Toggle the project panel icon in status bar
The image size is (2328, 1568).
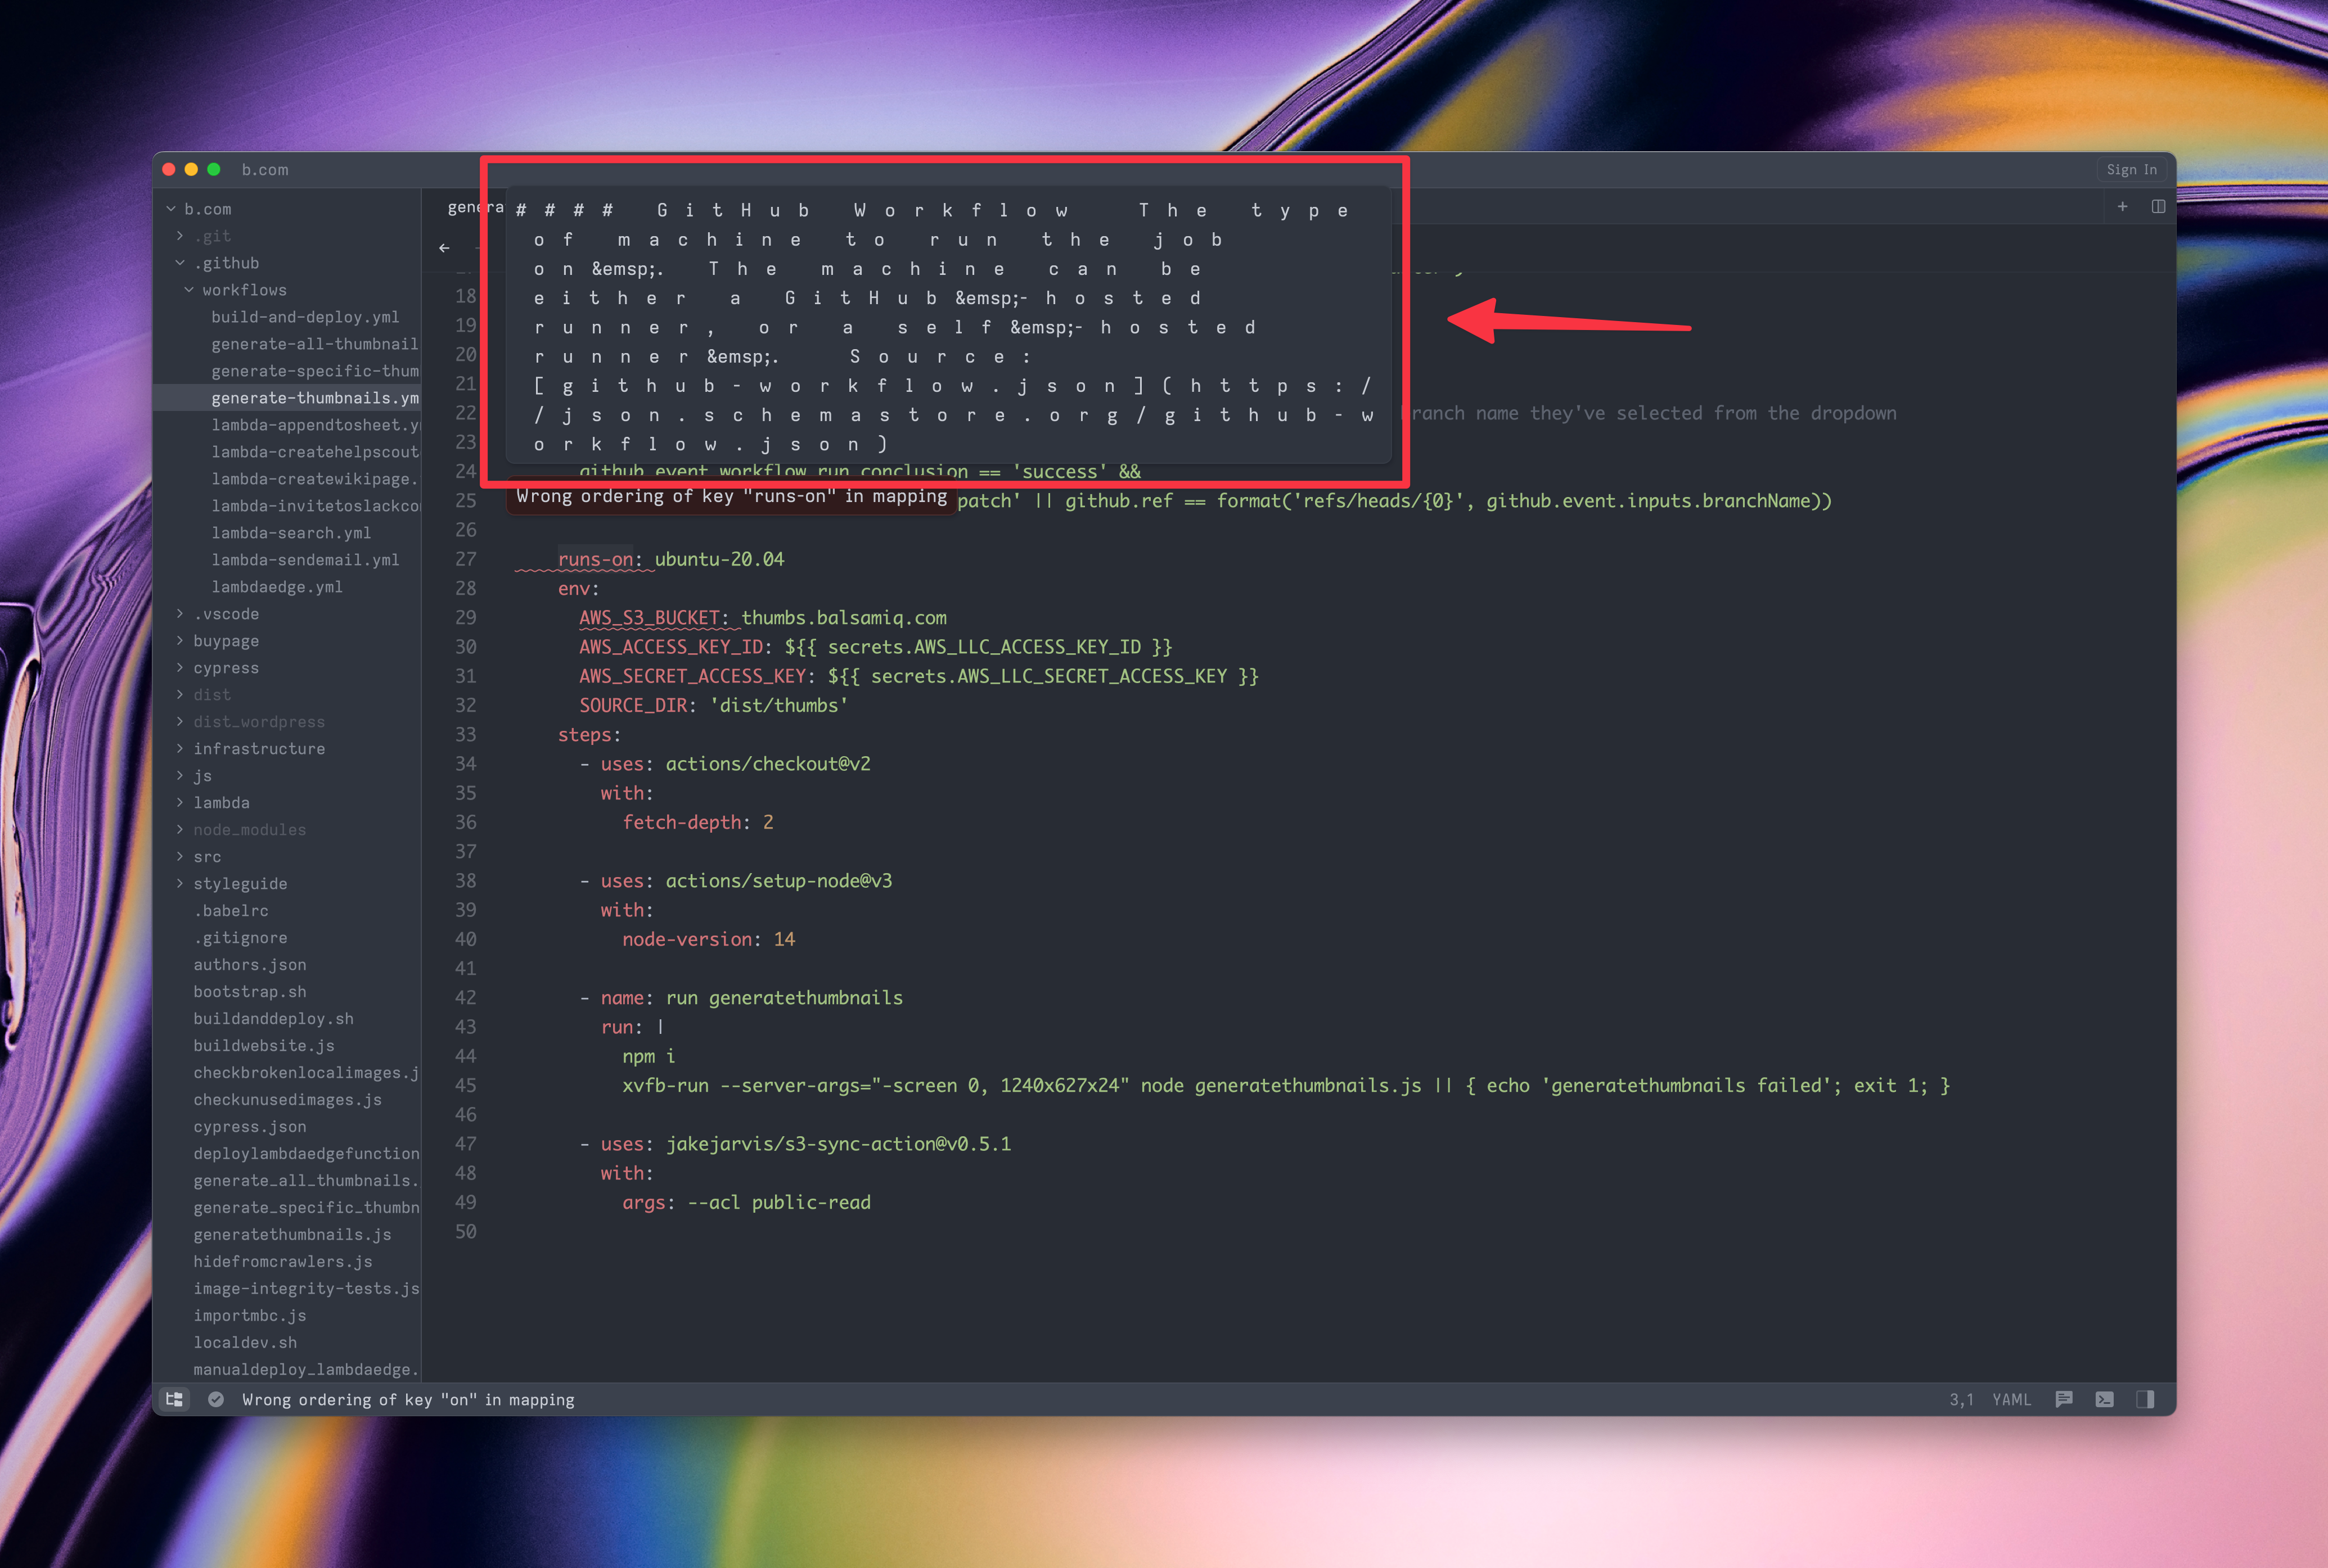coord(174,1399)
